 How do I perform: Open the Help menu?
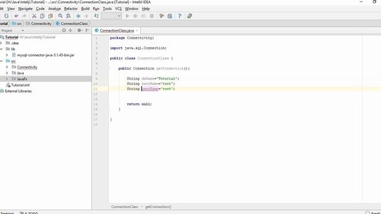[x=146, y=9]
